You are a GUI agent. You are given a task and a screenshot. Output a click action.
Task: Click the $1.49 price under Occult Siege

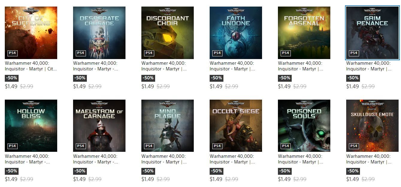216,179
